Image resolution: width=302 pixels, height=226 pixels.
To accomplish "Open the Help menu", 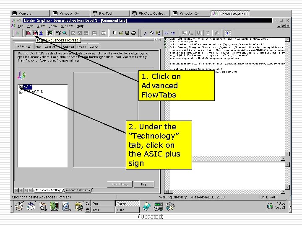I will point(80,26).
